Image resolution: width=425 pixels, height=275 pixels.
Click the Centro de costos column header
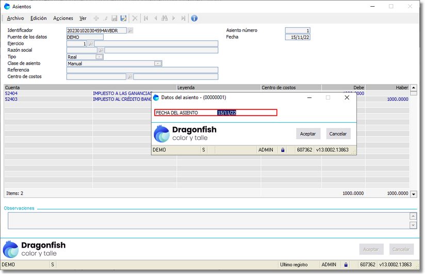(291, 88)
